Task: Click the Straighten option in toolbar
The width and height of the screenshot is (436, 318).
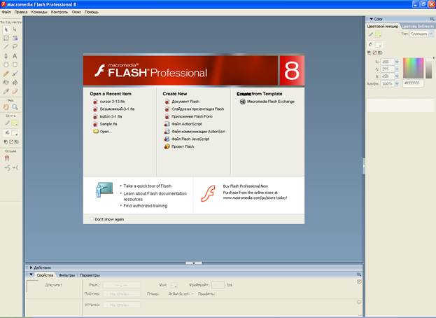Action: 15,167
